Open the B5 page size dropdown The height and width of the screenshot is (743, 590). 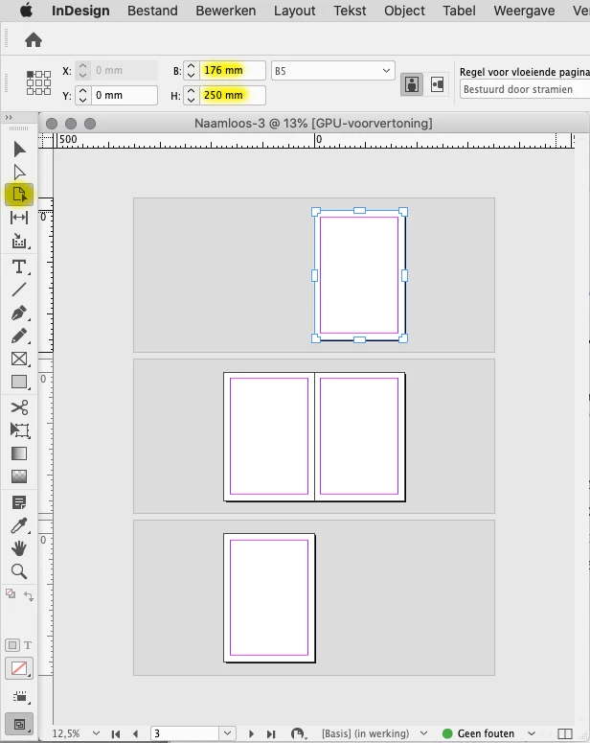coord(333,71)
